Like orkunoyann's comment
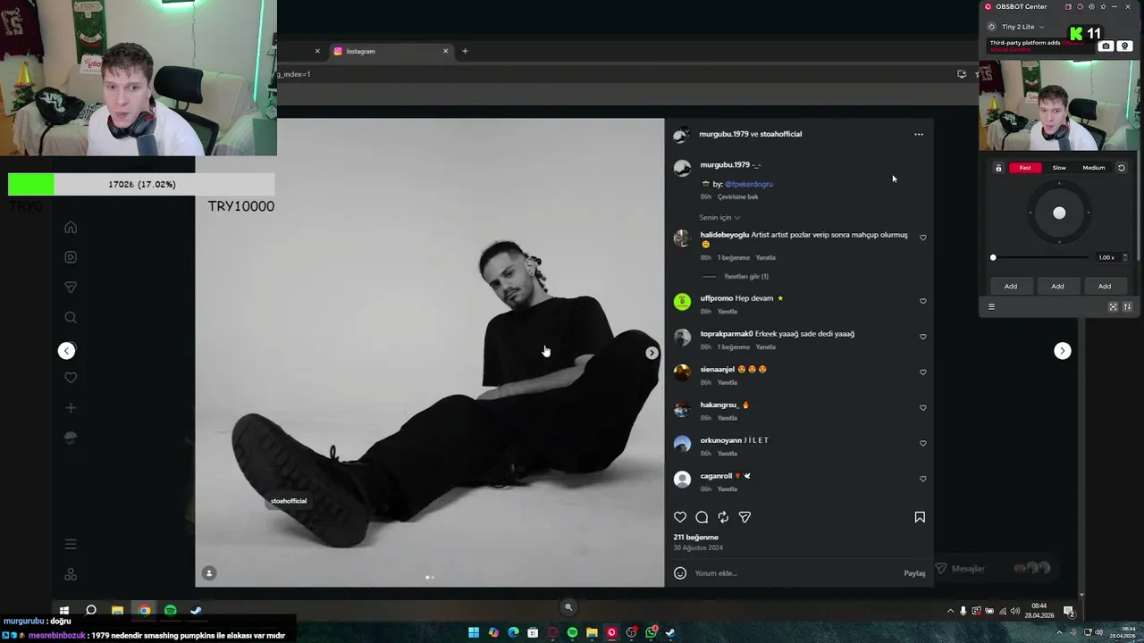This screenshot has height=643, width=1144. click(923, 443)
